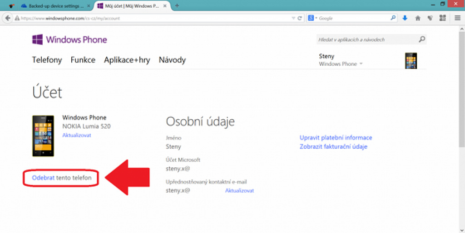Click the NOKIA Lumia 520 text

tap(86, 126)
